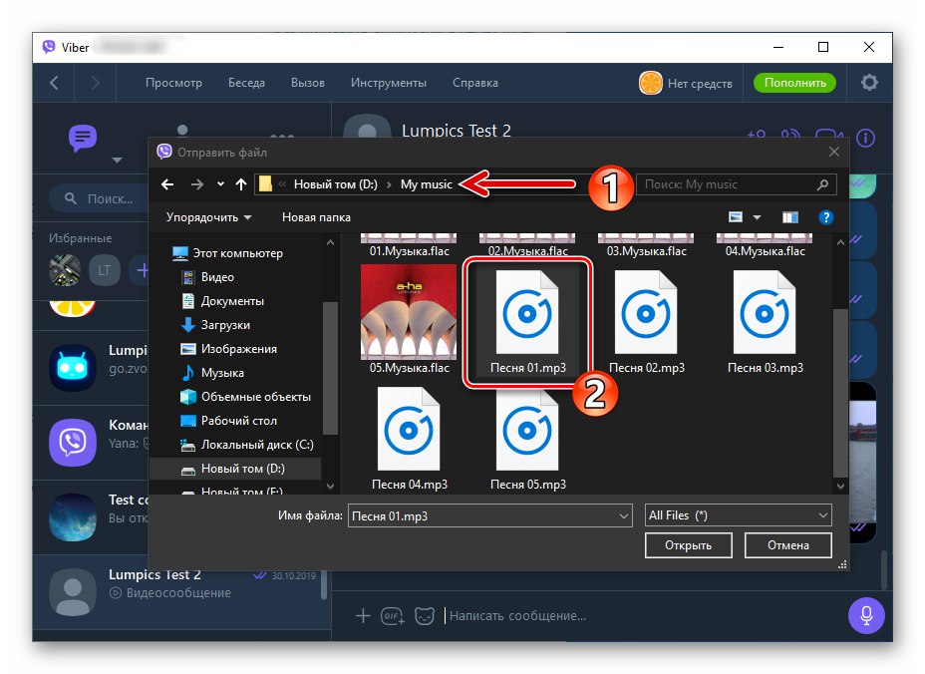925x674 pixels.
Task: Click the voice message microphone button
Action: (866, 615)
